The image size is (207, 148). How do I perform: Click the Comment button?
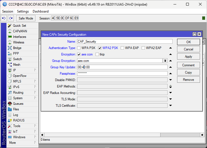tap(188, 65)
